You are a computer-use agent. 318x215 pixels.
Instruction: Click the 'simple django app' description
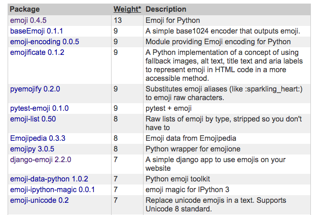(216, 164)
